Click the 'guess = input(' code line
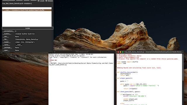 pos(141,86)
